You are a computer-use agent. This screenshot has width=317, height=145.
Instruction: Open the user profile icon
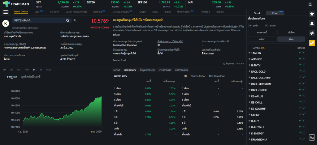(x=310, y=4)
